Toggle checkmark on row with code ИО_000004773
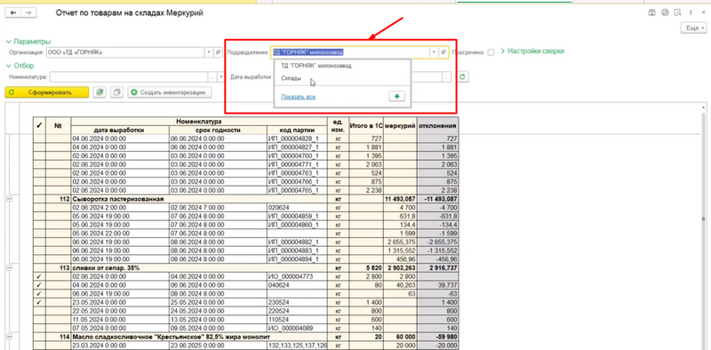This screenshot has width=711, height=350. tap(39, 276)
